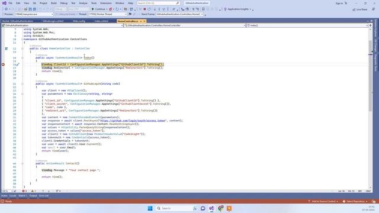Click the Save All disk icon

pos(34,9)
